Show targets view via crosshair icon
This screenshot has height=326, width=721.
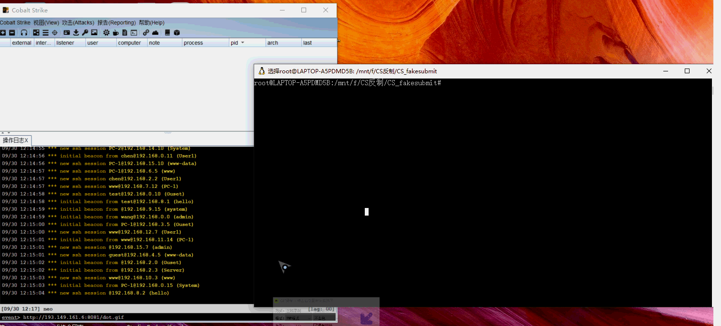pyautogui.click(x=54, y=33)
